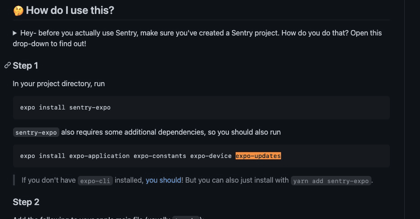
Task: Click the blockquote bar beside the expo-cli note
Action: point(14,180)
